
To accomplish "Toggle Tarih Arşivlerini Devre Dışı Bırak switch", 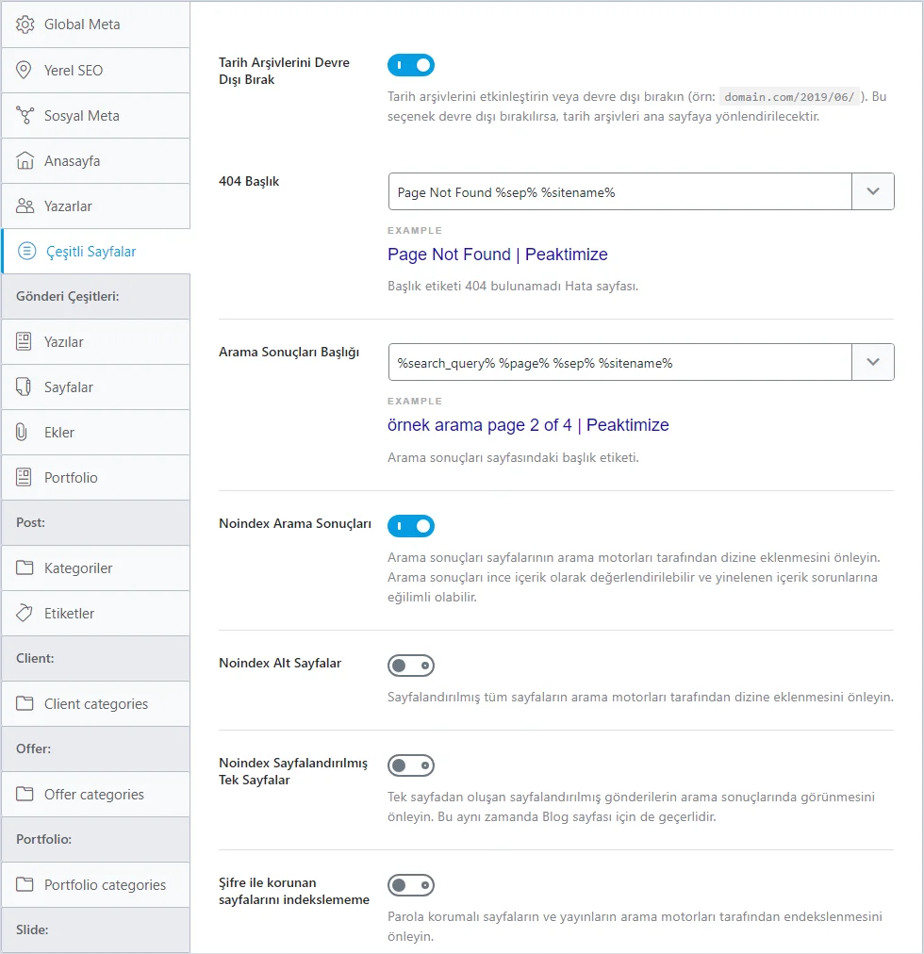I will point(411,65).
